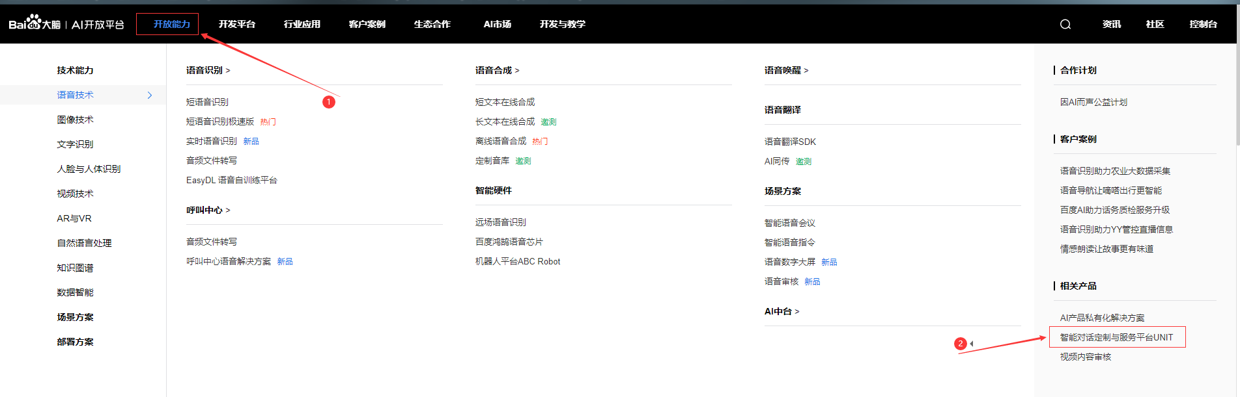Select 人脸与人体识别 in the sidebar
1240x397 pixels.
tap(89, 169)
